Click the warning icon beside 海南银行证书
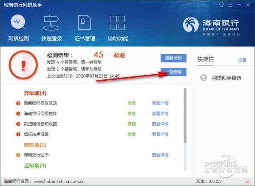 (x=18, y=155)
